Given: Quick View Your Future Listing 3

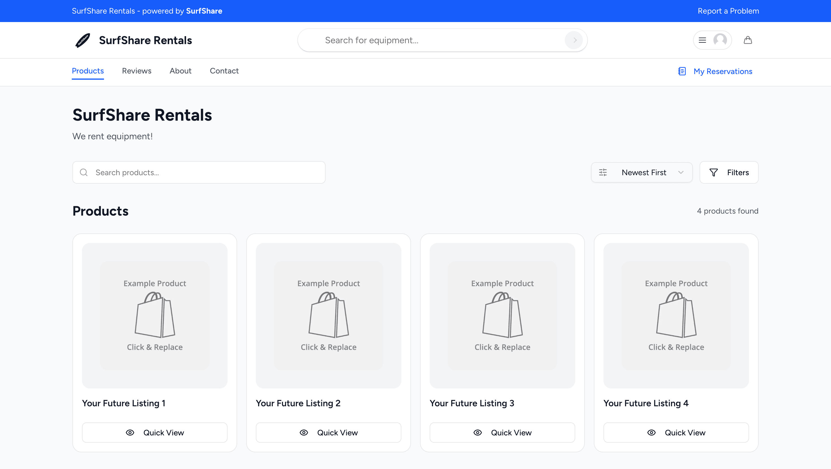Looking at the screenshot, I should click(502, 433).
